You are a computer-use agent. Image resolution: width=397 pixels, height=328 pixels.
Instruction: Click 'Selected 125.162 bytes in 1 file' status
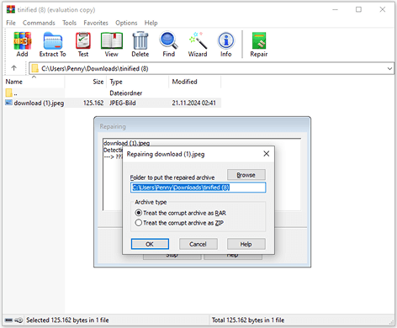pos(67,320)
